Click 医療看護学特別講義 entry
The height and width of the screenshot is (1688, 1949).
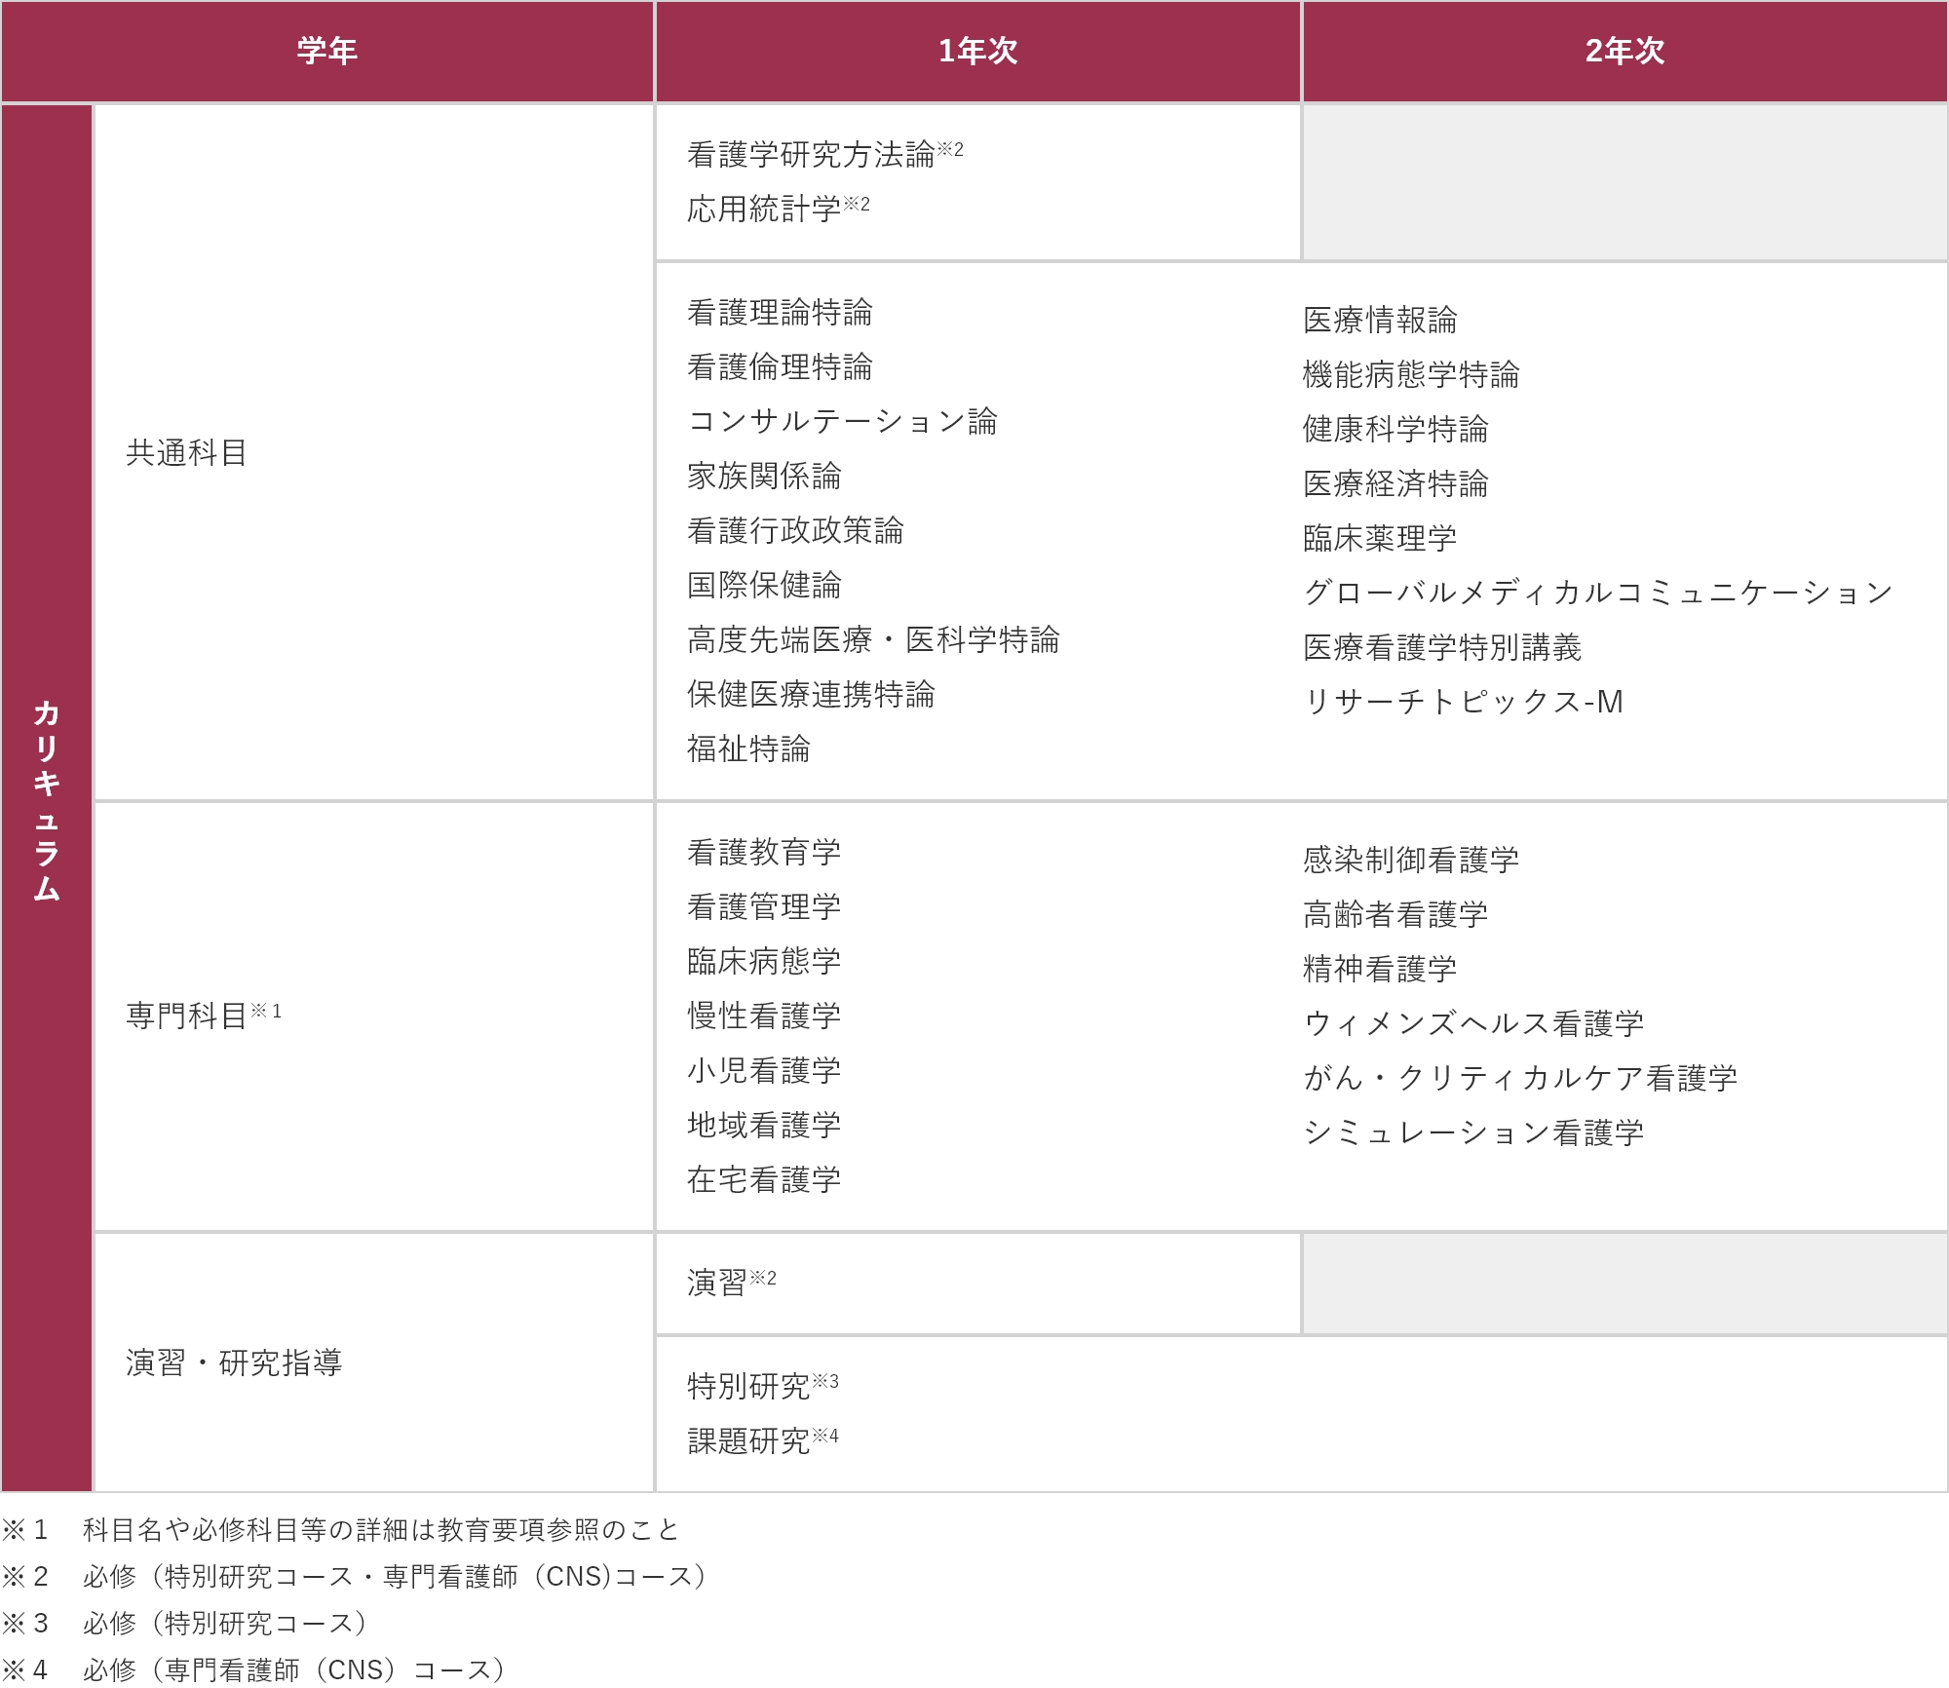(1442, 648)
